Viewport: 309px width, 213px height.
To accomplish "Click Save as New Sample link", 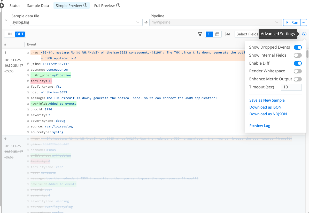I will coord(267,100).
